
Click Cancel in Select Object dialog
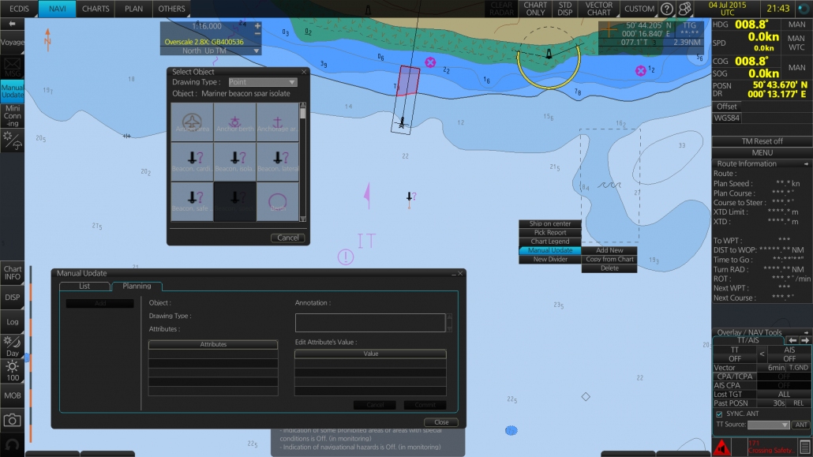pyautogui.click(x=288, y=238)
